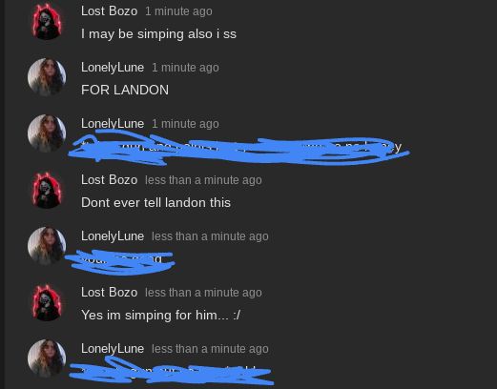This screenshot has height=389, width=497.
Task: Select the 'Dont ever tell landon this' message
Action: pyautogui.click(x=155, y=203)
